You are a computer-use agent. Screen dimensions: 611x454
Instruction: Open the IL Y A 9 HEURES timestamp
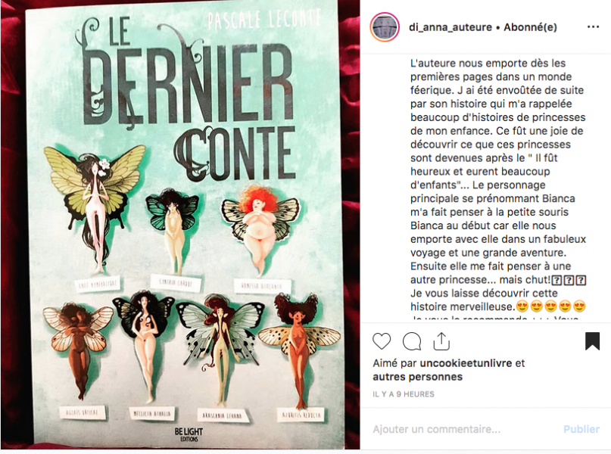tap(404, 394)
